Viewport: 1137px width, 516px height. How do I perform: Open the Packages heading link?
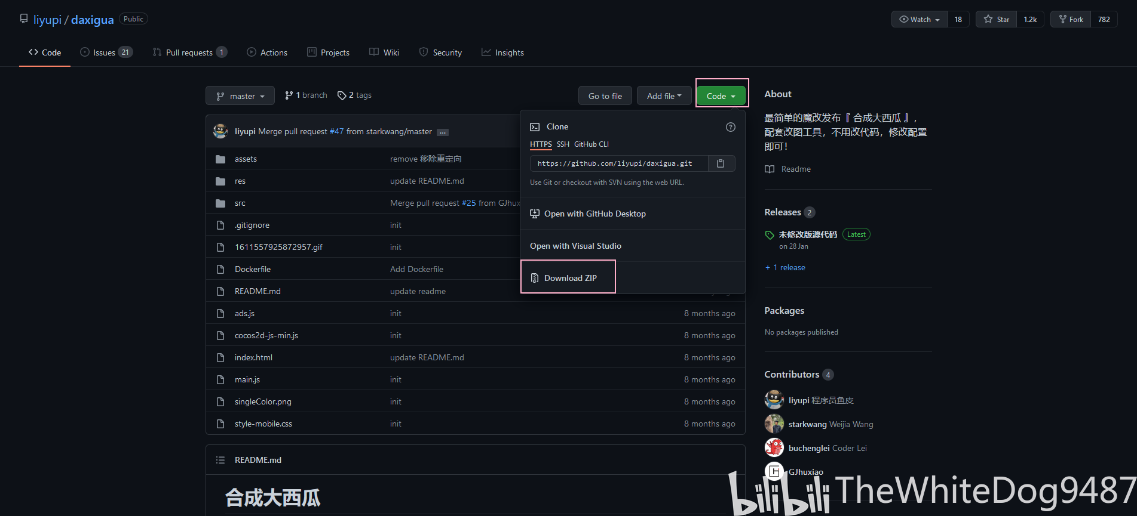pyautogui.click(x=784, y=311)
